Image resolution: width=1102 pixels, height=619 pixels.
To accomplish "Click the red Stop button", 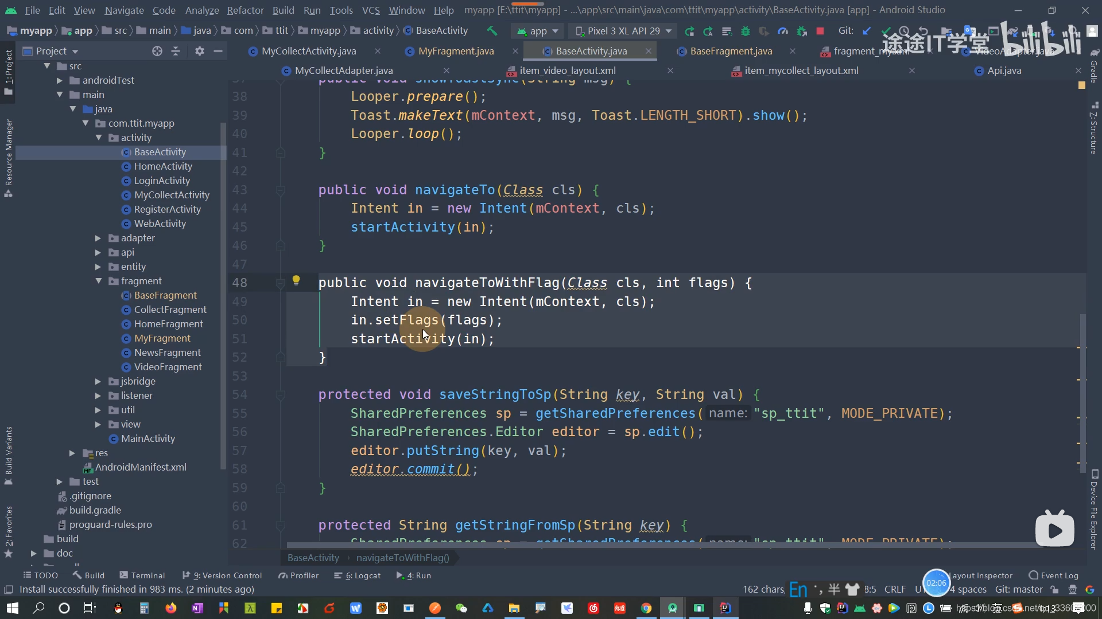I will (820, 31).
